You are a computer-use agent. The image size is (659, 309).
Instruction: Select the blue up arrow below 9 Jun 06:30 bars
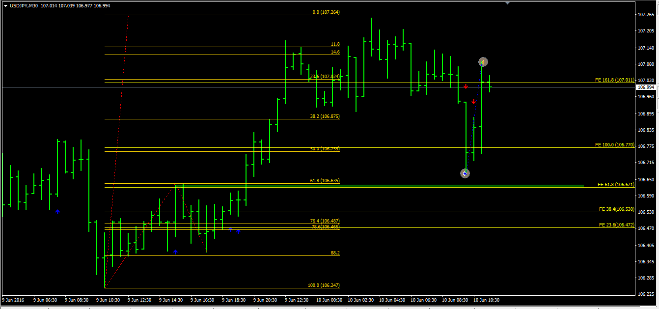pyautogui.click(x=57, y=212)
